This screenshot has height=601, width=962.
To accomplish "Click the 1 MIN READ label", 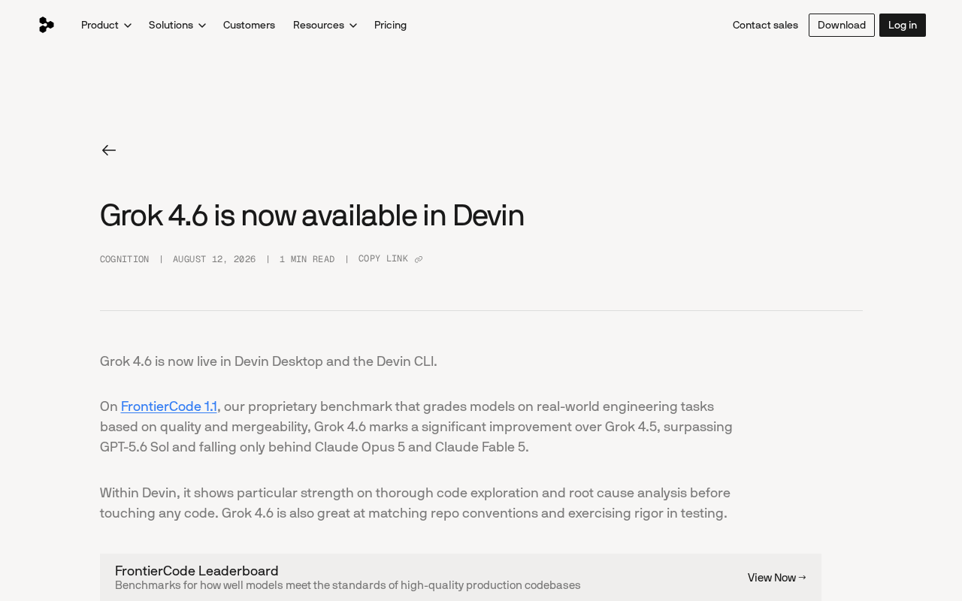I will 307,259.
